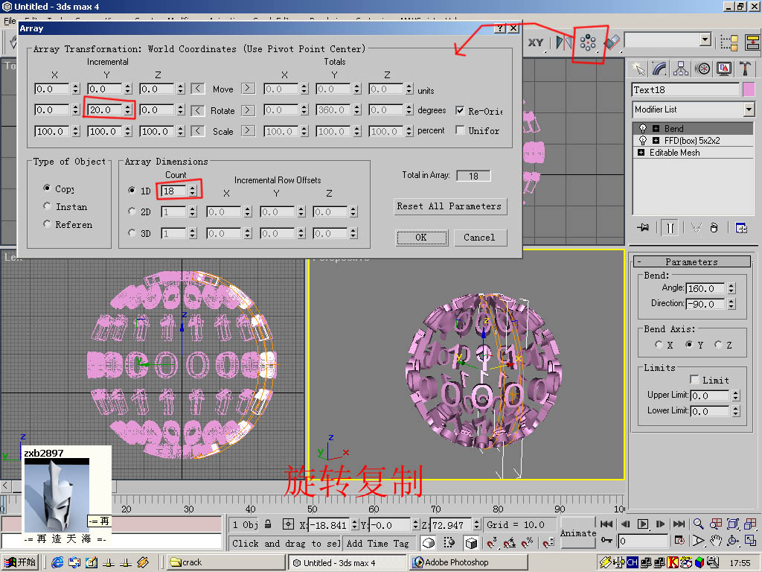Viewport: 762px width, 572px height.
Task: Click OK in the Array dialog
Action: tap(421, 238)
